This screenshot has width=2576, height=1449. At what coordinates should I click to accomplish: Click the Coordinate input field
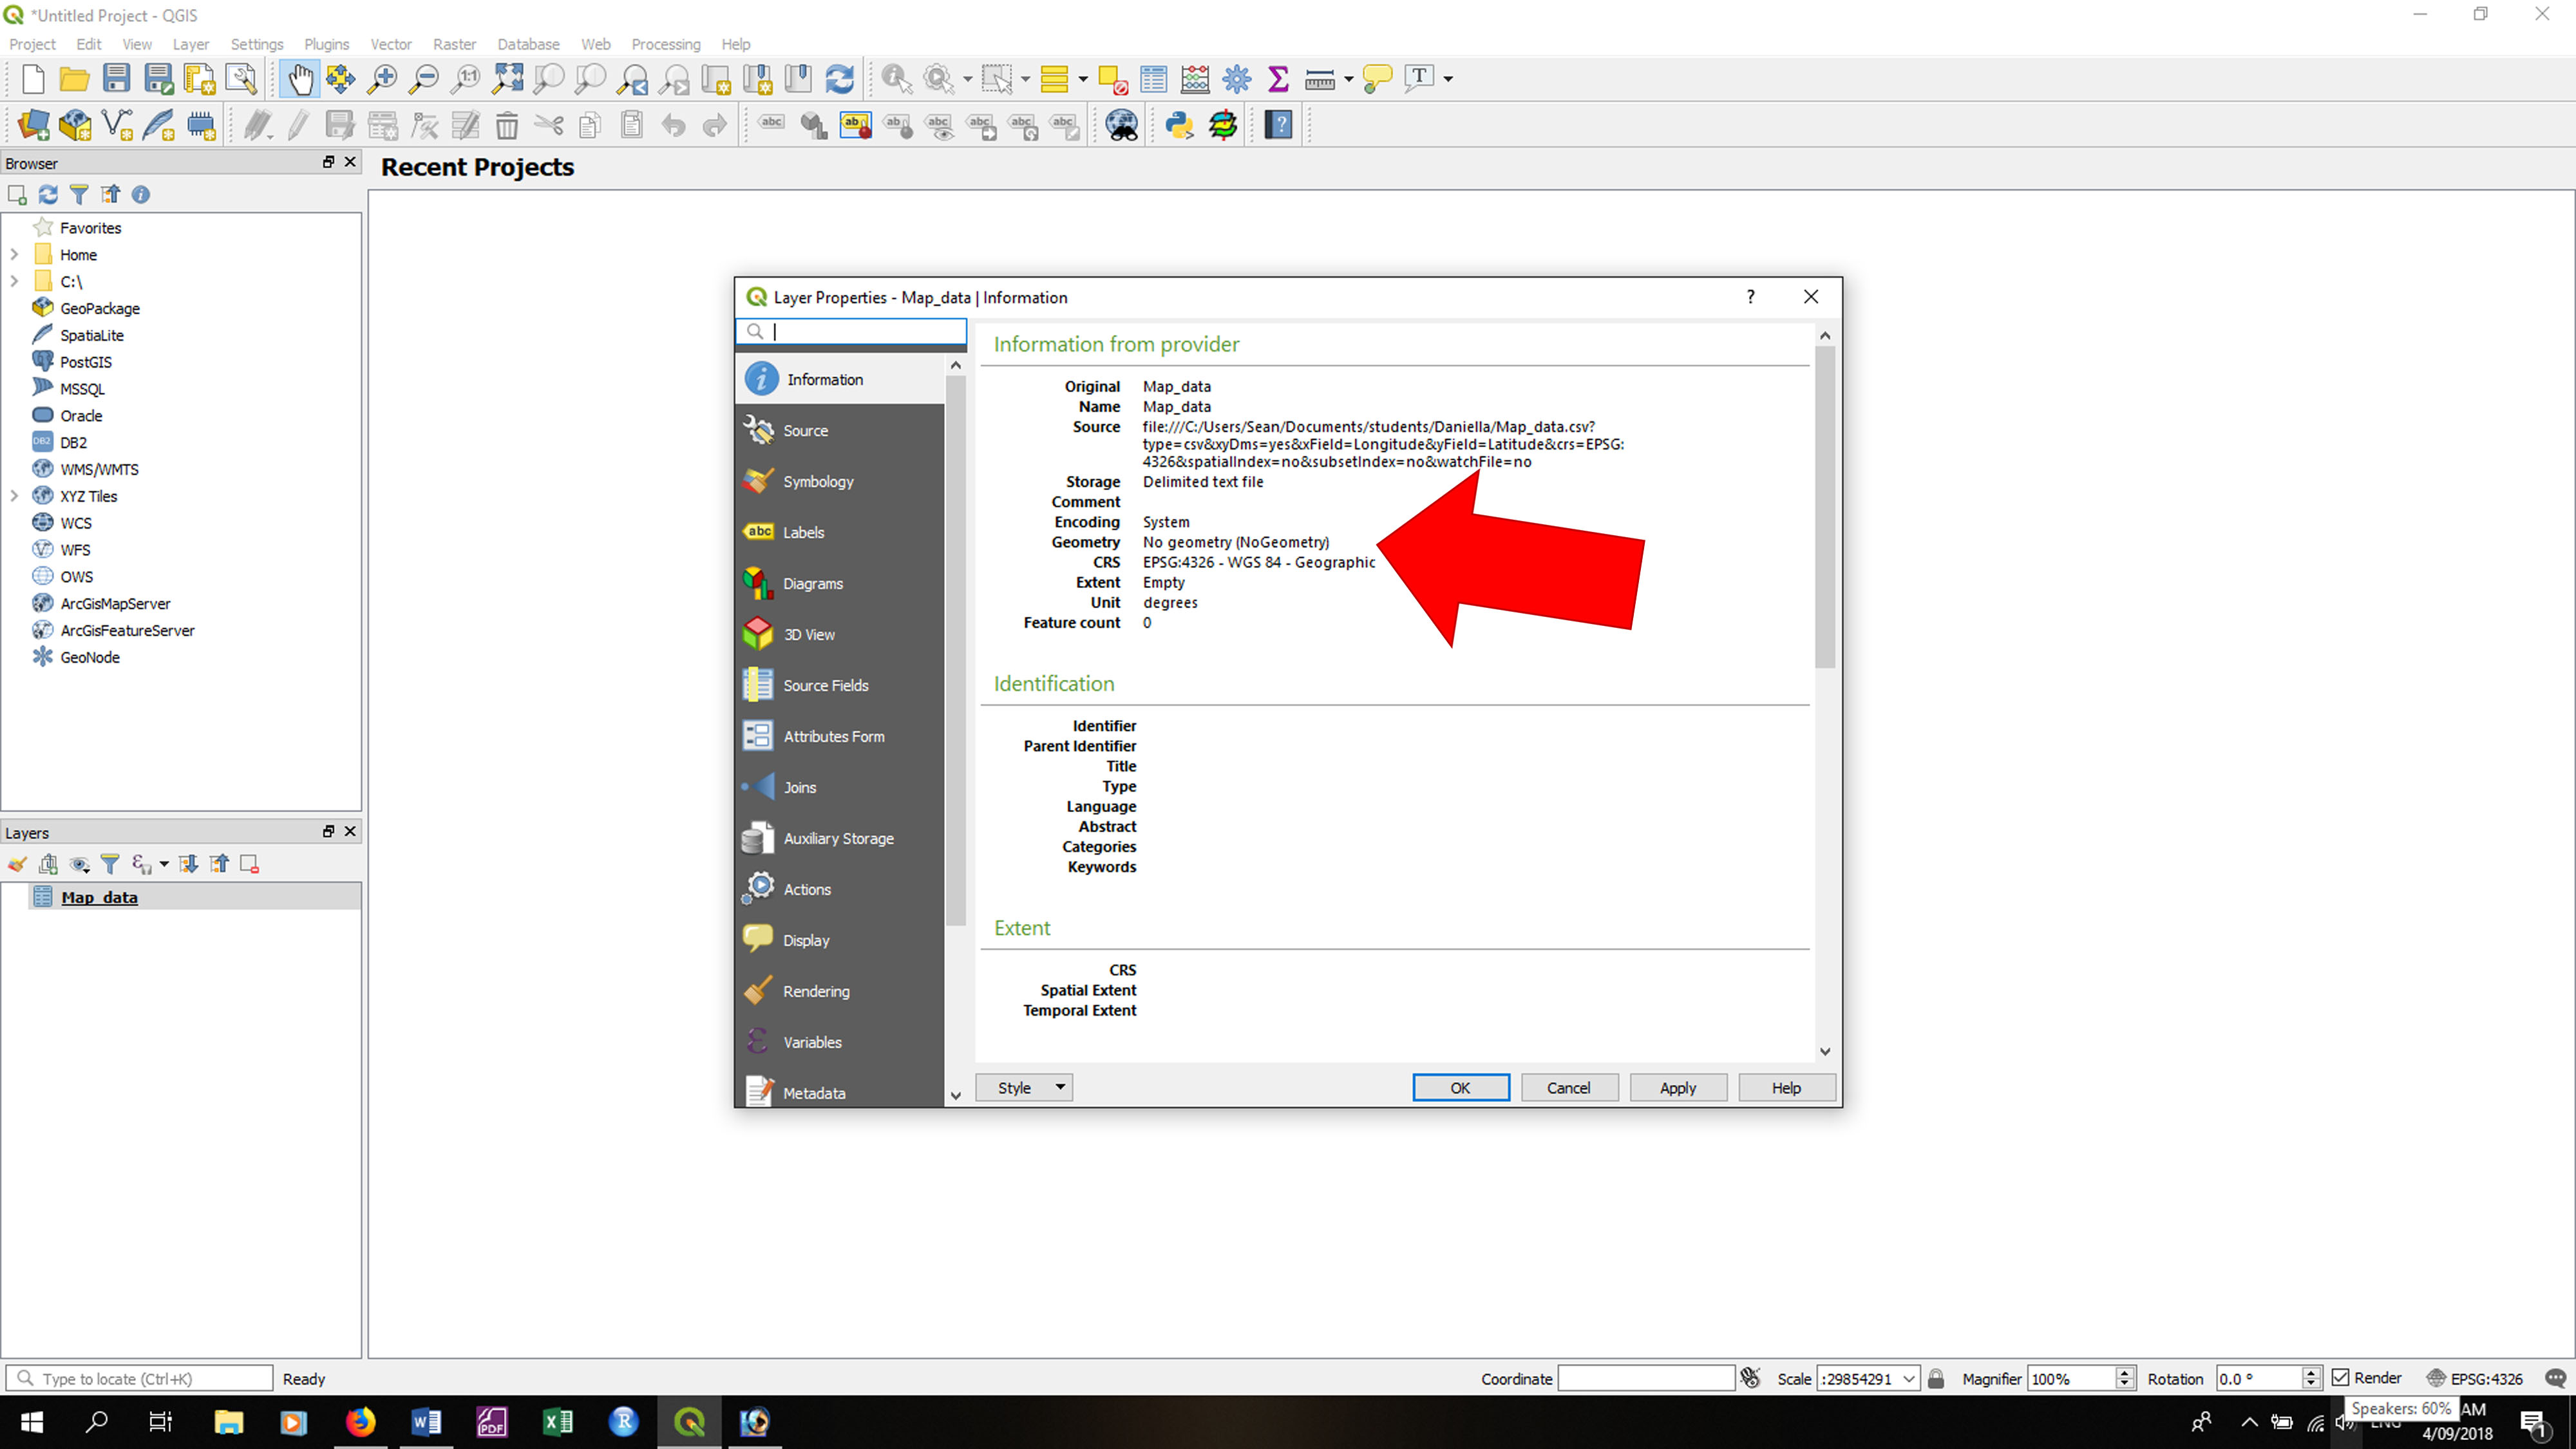click(x=1646, y=1378)
